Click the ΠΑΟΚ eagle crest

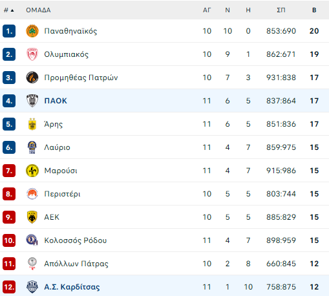click(32, 101)
